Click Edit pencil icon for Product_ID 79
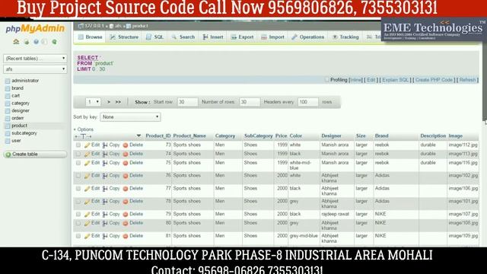The width and height of the screenshot is (487, 274). click(x=88, y=215)
